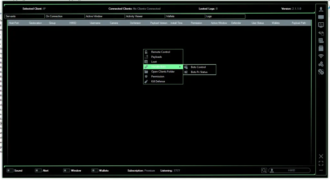This screenshot has width=330, height=180.
Task: Click the plain monitor icon in right sidebar
Action: tap(321, 17)
